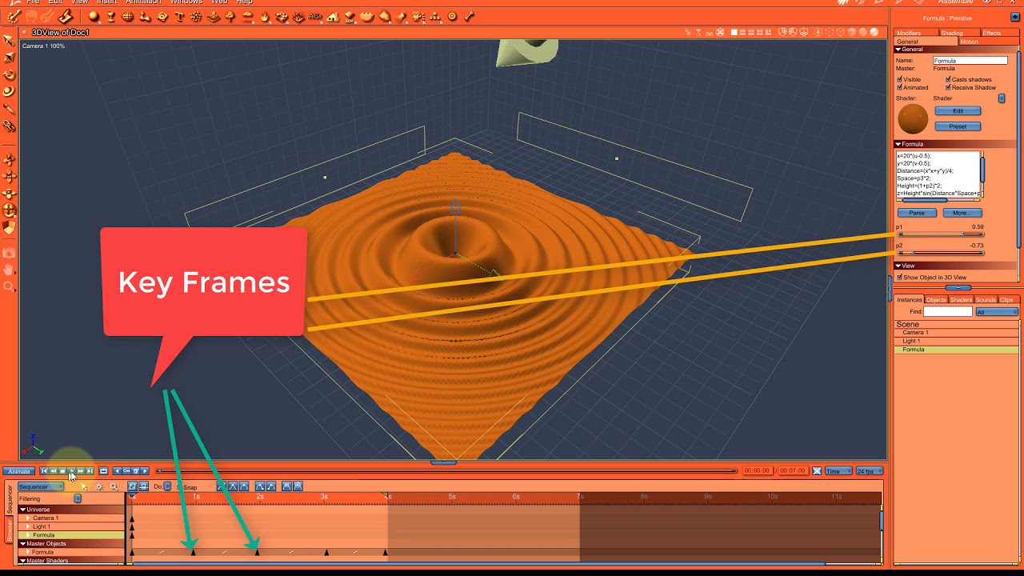The width and height of the screenshot is (1024, 576).
Task: Click the Animate button
Action: (19, 471)
